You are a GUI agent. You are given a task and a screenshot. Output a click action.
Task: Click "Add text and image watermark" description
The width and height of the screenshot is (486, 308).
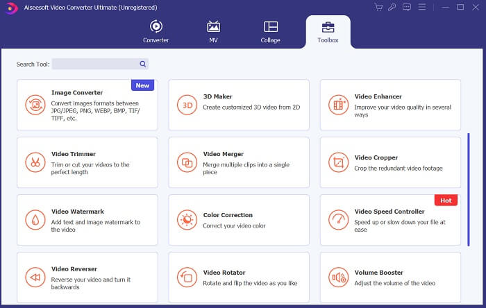(96, 225)
